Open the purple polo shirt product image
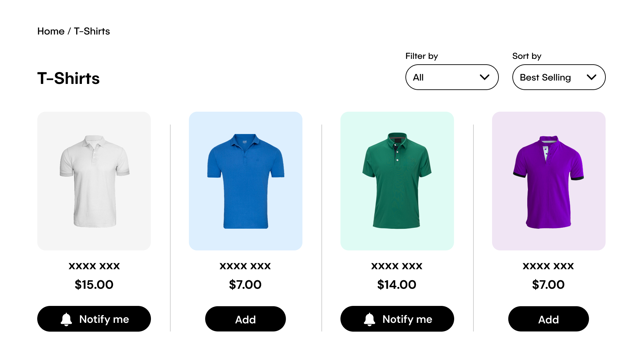 [x=549, y=181]
